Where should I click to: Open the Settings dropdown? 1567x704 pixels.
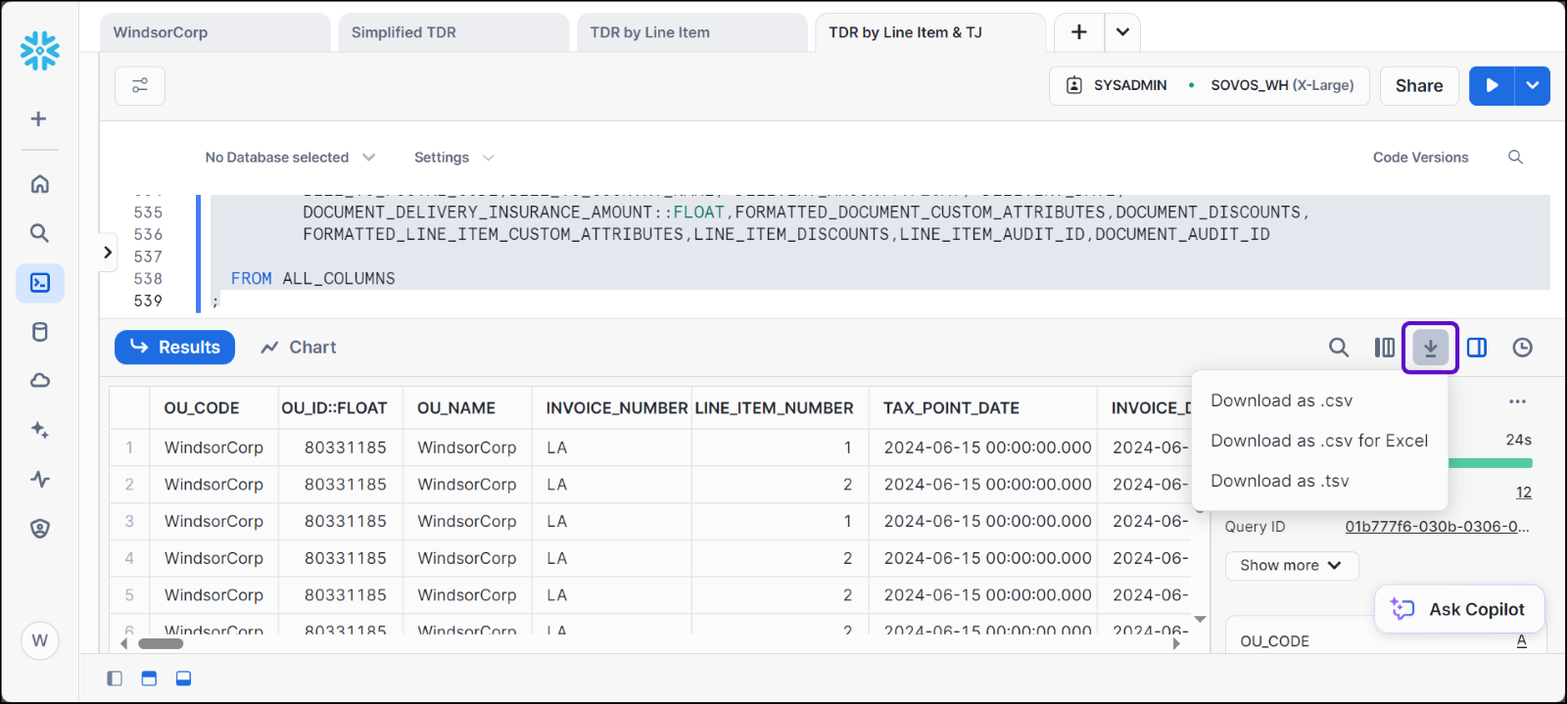[x=453, y=158]
